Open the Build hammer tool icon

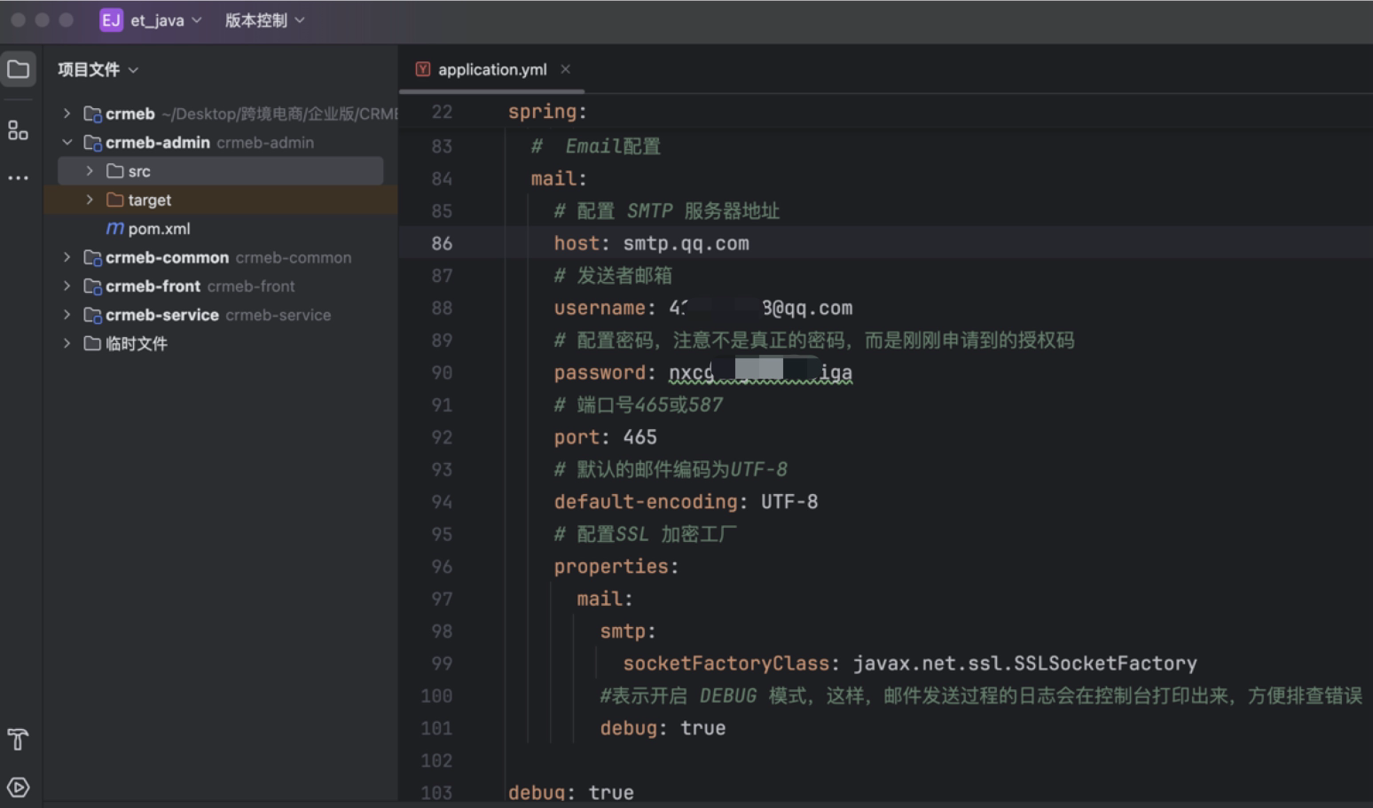coord(18,739)
